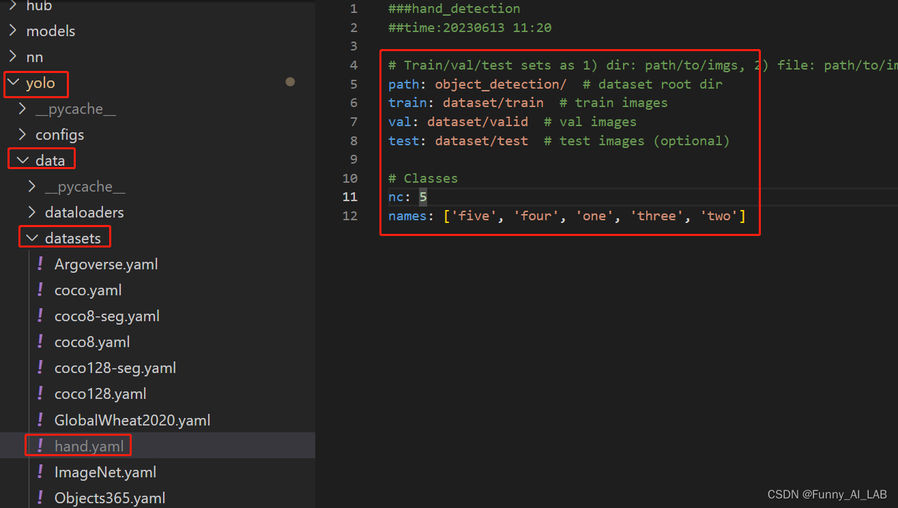
Task: Open ImageNet.yaml file
Action: (x=105, y=472)
